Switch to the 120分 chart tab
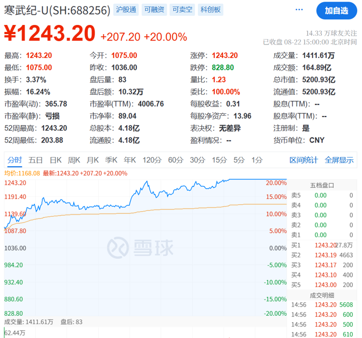Viewport: 362px width, 338px height. coord(152,160)
